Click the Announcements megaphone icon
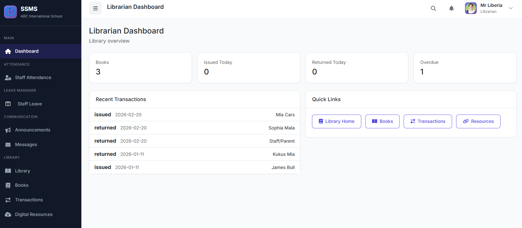The height and width of the screenshot is (228, 522). pos(8,130)
